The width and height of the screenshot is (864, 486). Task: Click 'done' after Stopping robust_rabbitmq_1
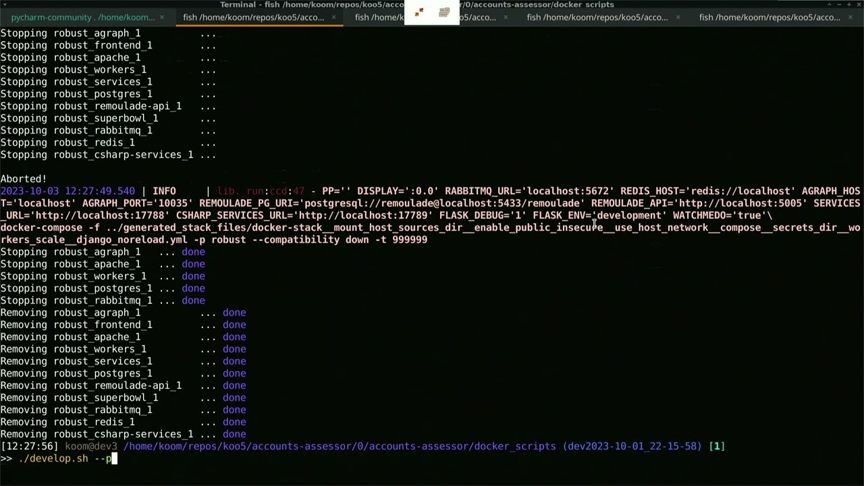tap(193, 300)
